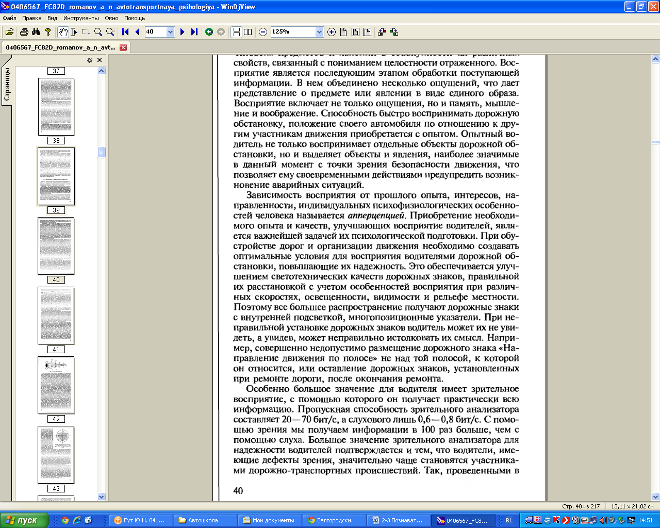
Task: Click the thumbnails panel settings gear
Action: 90,60
